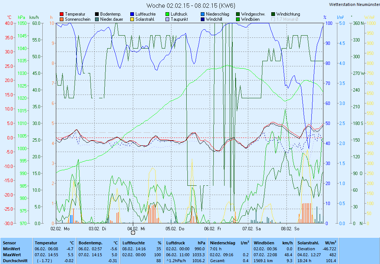Click the Luftdruck column header in table
The height and width of the screenshot is (264, 380).
point(175,242)
